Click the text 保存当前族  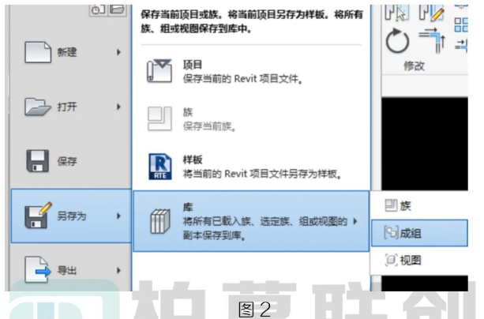209,126
